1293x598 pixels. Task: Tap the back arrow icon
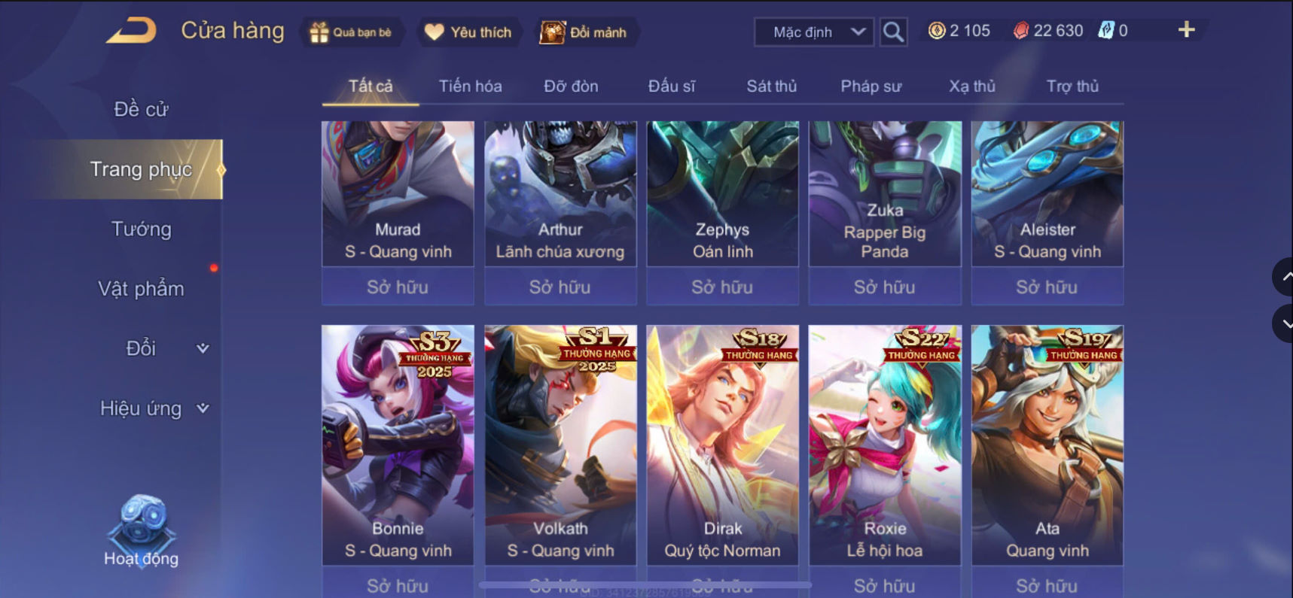point(131,31)
